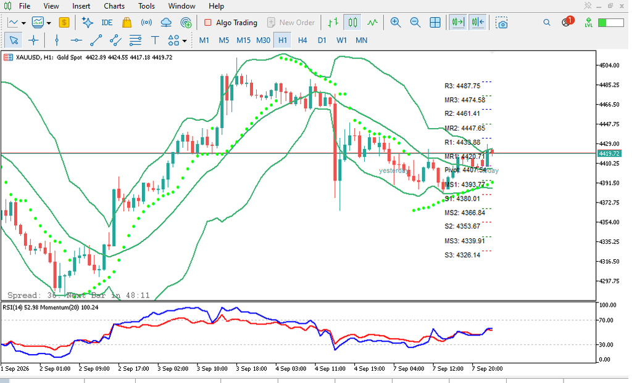Click the gold dollar Market icon

click(x=64, y=23)
